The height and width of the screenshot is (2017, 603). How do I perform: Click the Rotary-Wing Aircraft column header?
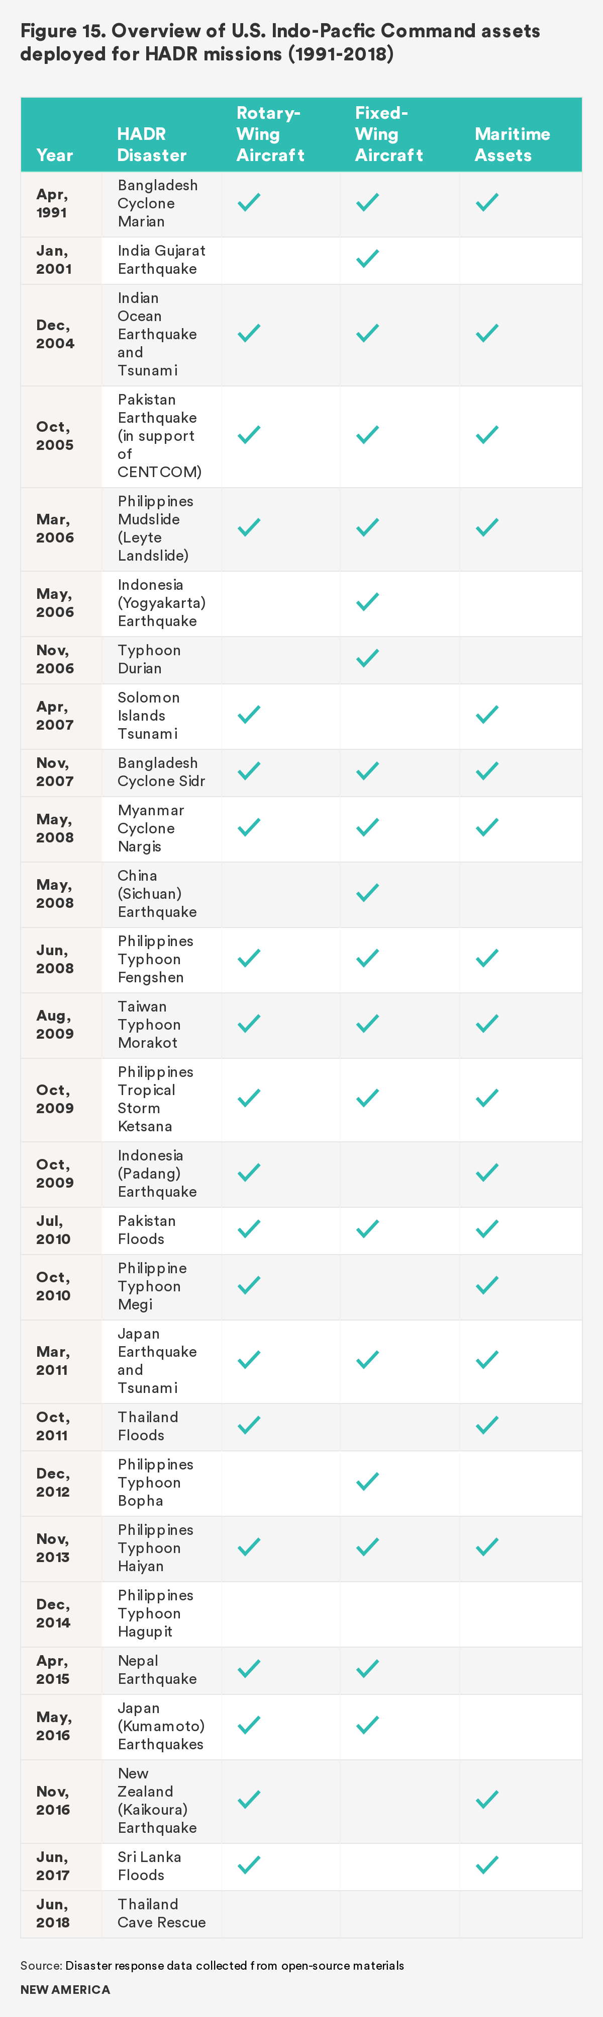click(x=271, y=134)
